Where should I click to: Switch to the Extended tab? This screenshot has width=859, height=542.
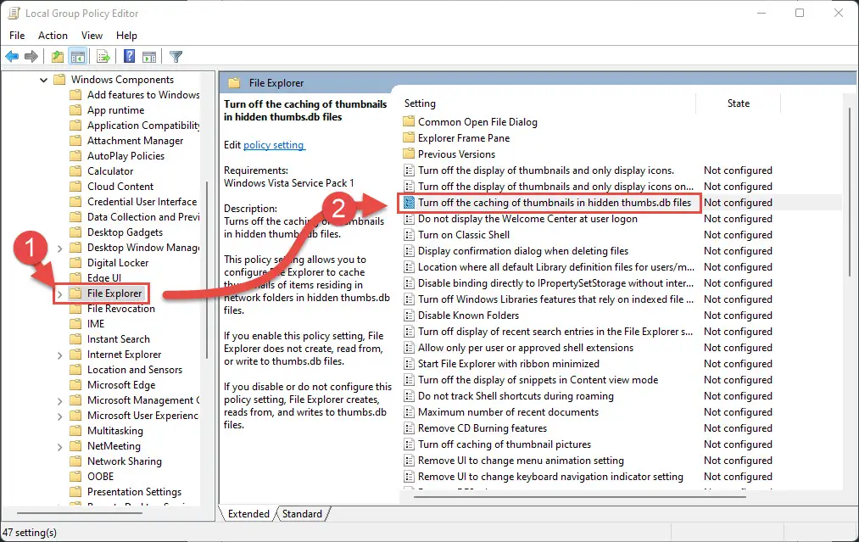[x=248, y=513]
